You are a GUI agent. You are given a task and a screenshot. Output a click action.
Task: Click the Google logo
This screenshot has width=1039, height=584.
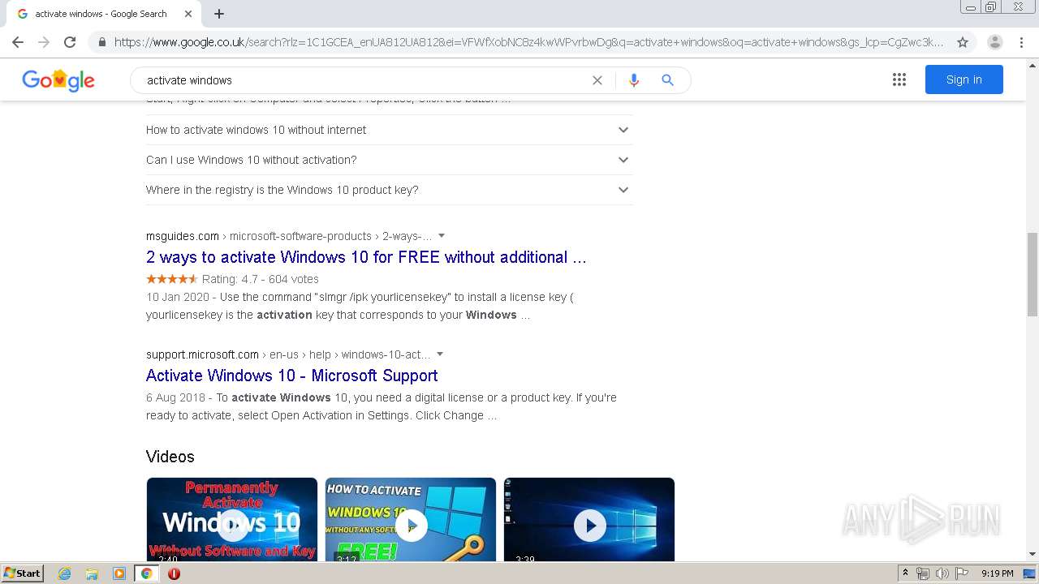58,80
